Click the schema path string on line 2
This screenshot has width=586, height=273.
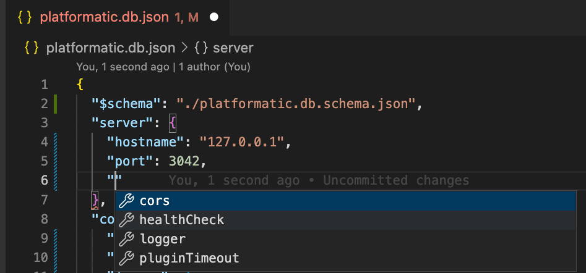[x=296, y=103]
